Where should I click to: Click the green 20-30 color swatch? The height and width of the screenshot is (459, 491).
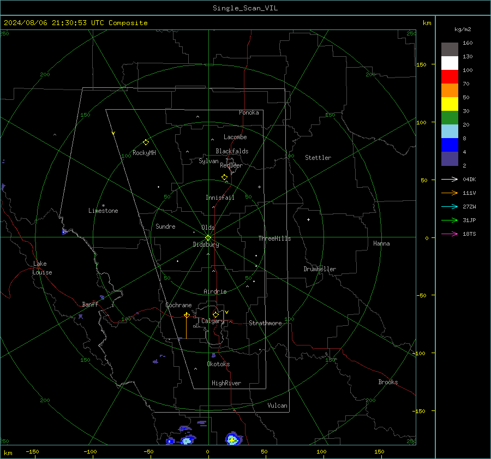click(x=450, y=117)
